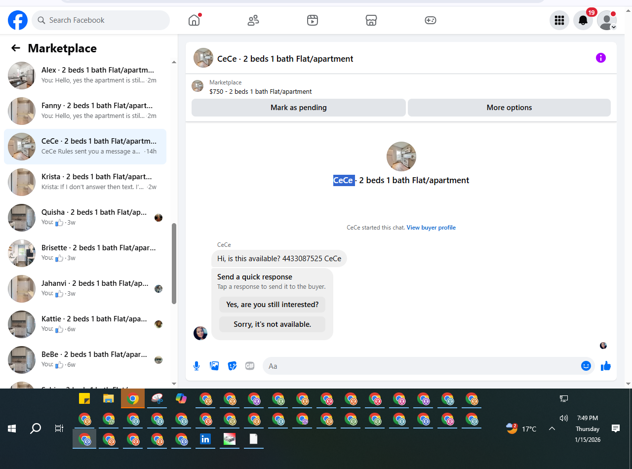Open the Friends icon in top navigation
The height and width of the screenshot is (469, 632).
pos(253,20)
